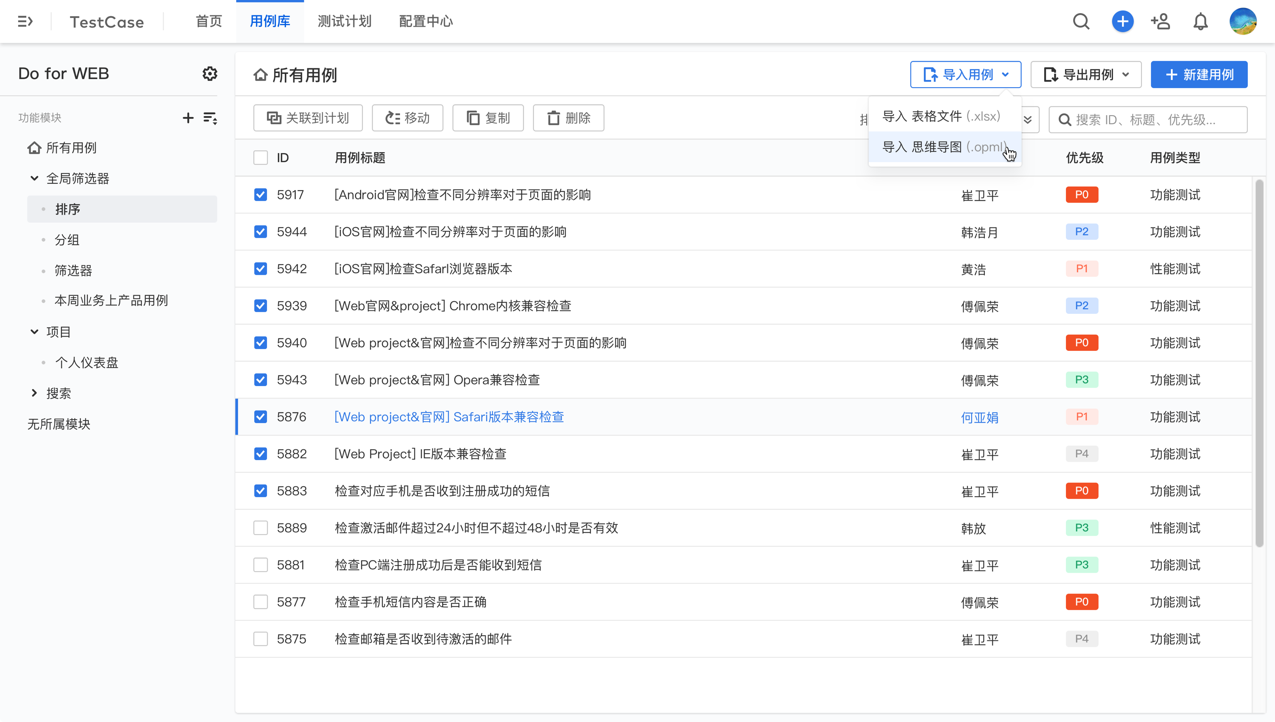This screenshot has height=722, width=1275.
Task: Click the add member icon
Action: click(x=1161, y=21)
